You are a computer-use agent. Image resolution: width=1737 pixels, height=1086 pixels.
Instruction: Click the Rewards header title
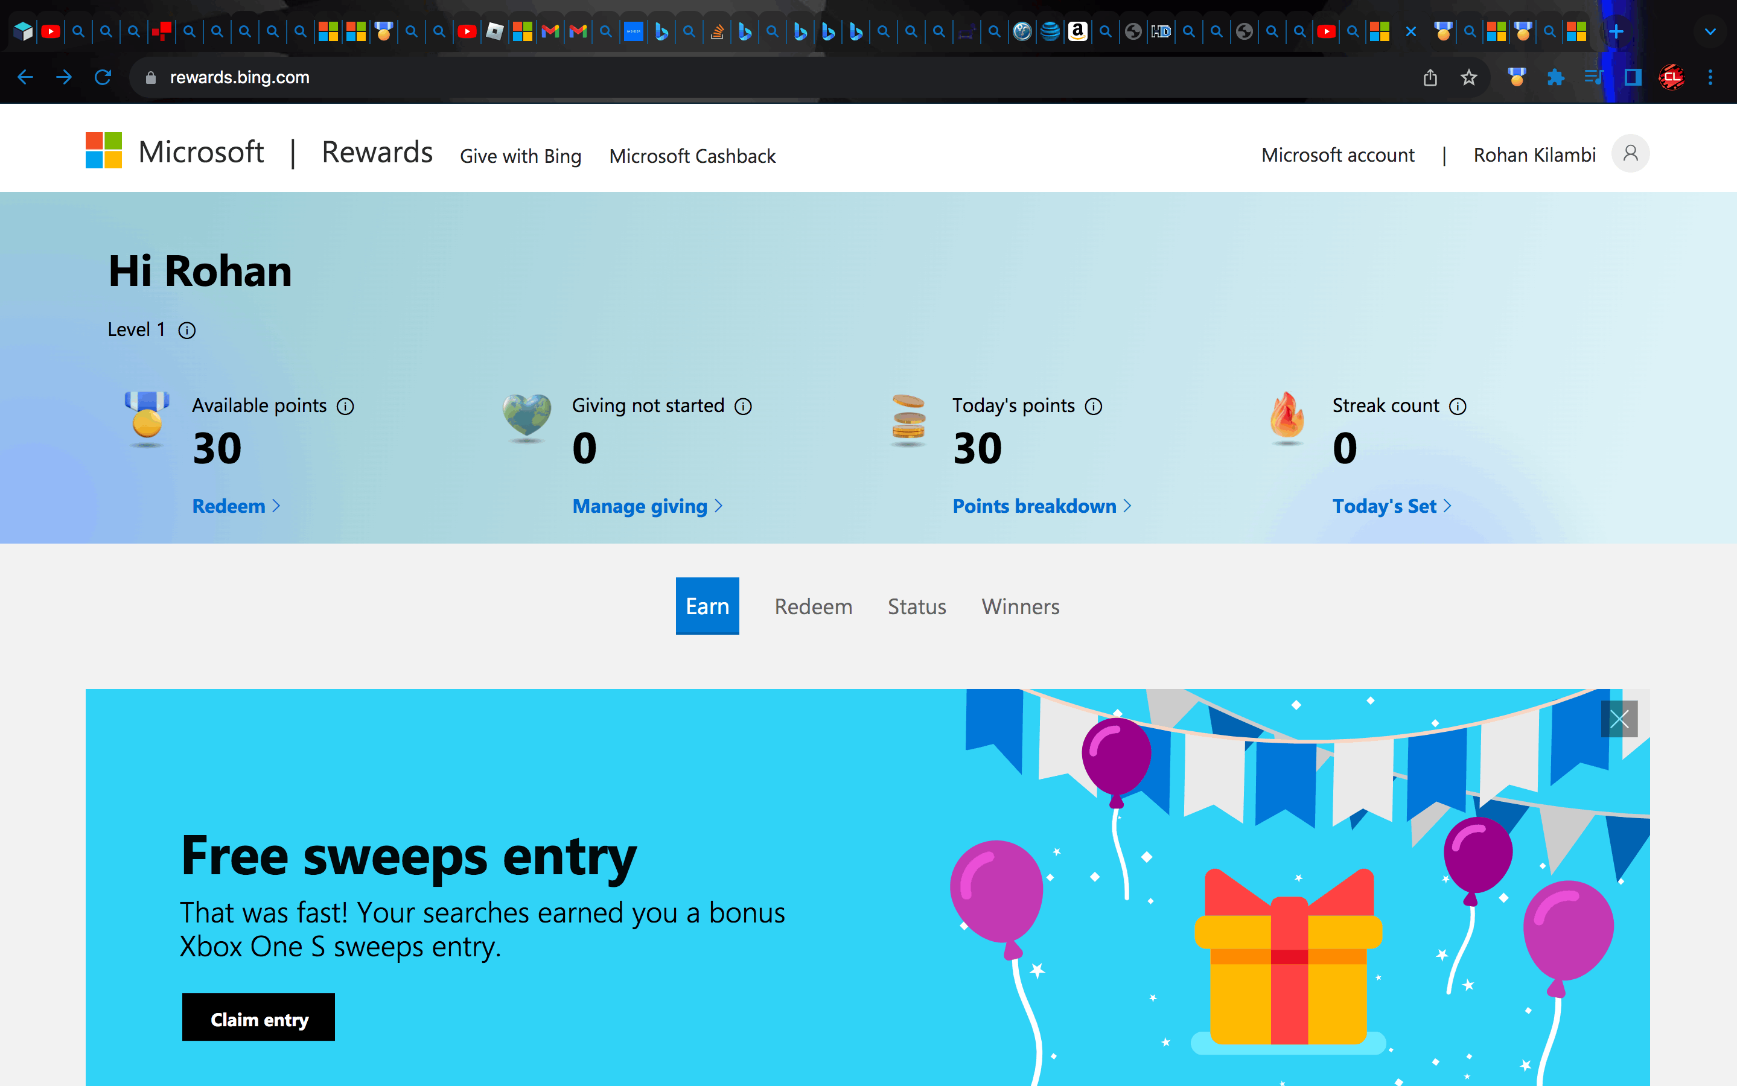point(377,152)
